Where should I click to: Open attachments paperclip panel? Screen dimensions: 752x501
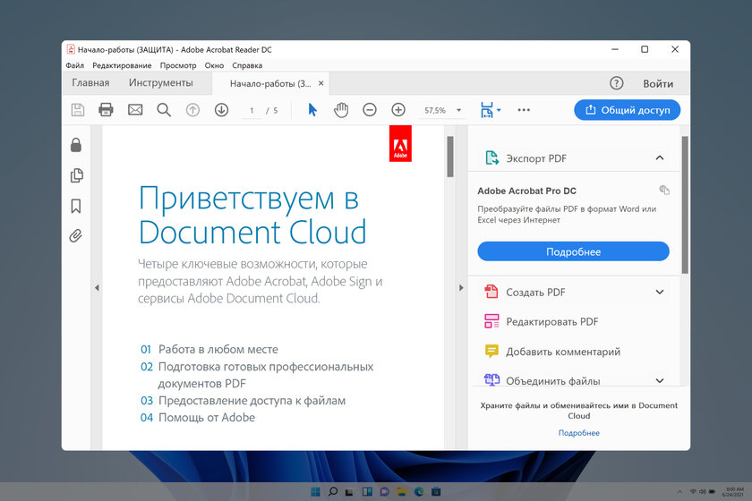click(x=76, y=236)
